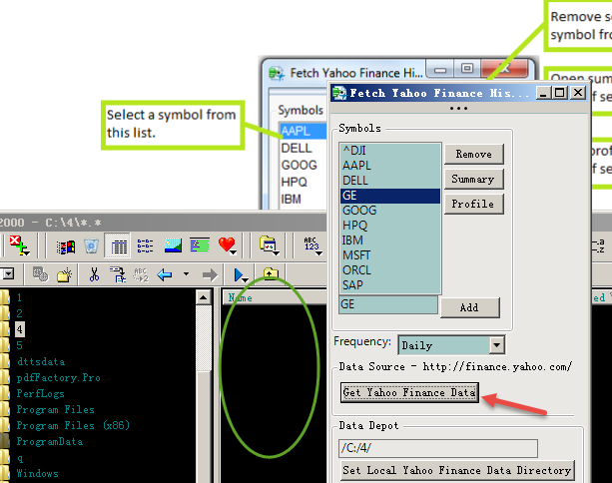Open PerfLogs folder in tree
The image size is (612, 483).
point(40,393)
